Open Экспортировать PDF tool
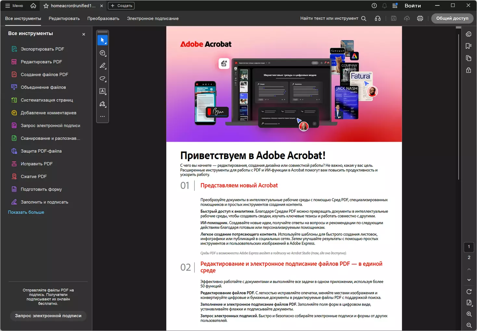The width and height of the screenshot is (477, 331). [46, 49]
